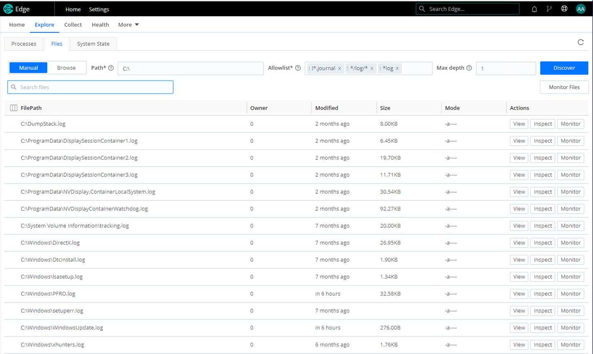Open the Processes tab
The width and height of the screenshot is (593, 354).
click(24, 44)
